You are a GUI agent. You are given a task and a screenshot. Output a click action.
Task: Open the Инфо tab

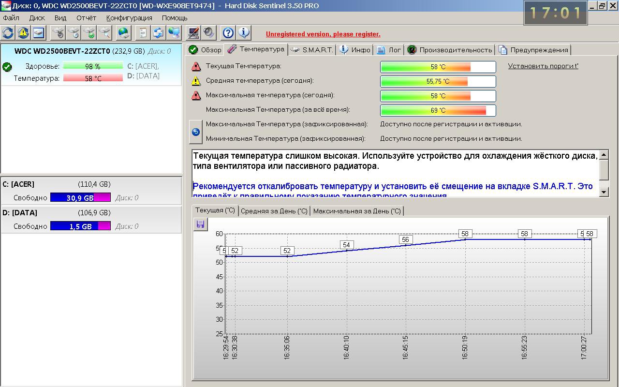pos(355,50)
